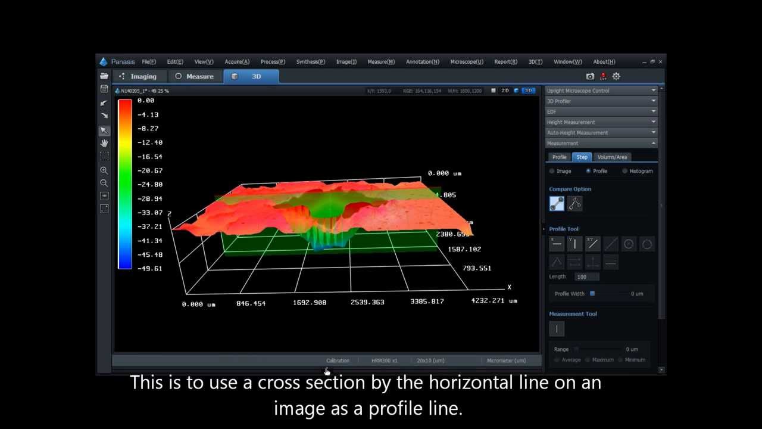Adjust the Range slider handle

pyautogui.click(x=576, y=349)
